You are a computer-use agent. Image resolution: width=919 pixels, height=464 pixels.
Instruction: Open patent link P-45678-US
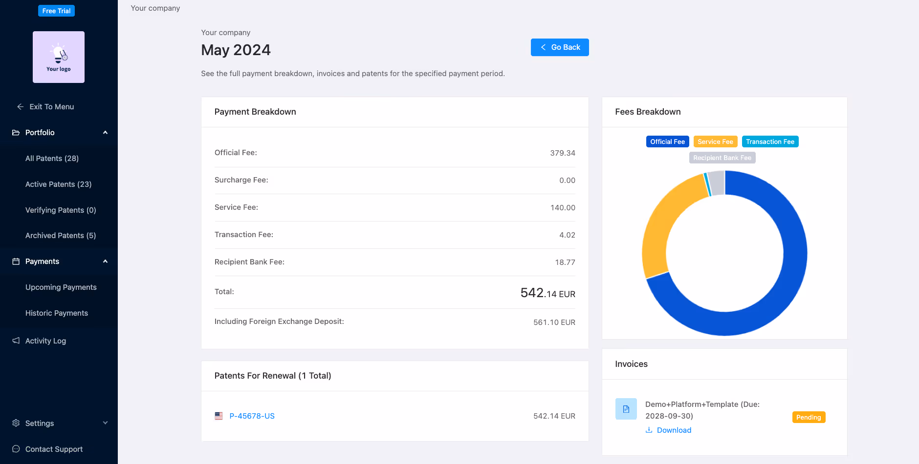[252, 416]
